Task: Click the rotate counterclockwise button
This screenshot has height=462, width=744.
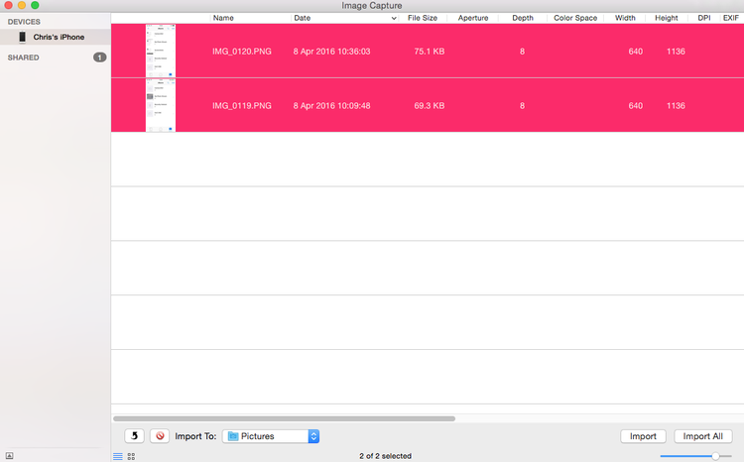Action: [134, 436]
